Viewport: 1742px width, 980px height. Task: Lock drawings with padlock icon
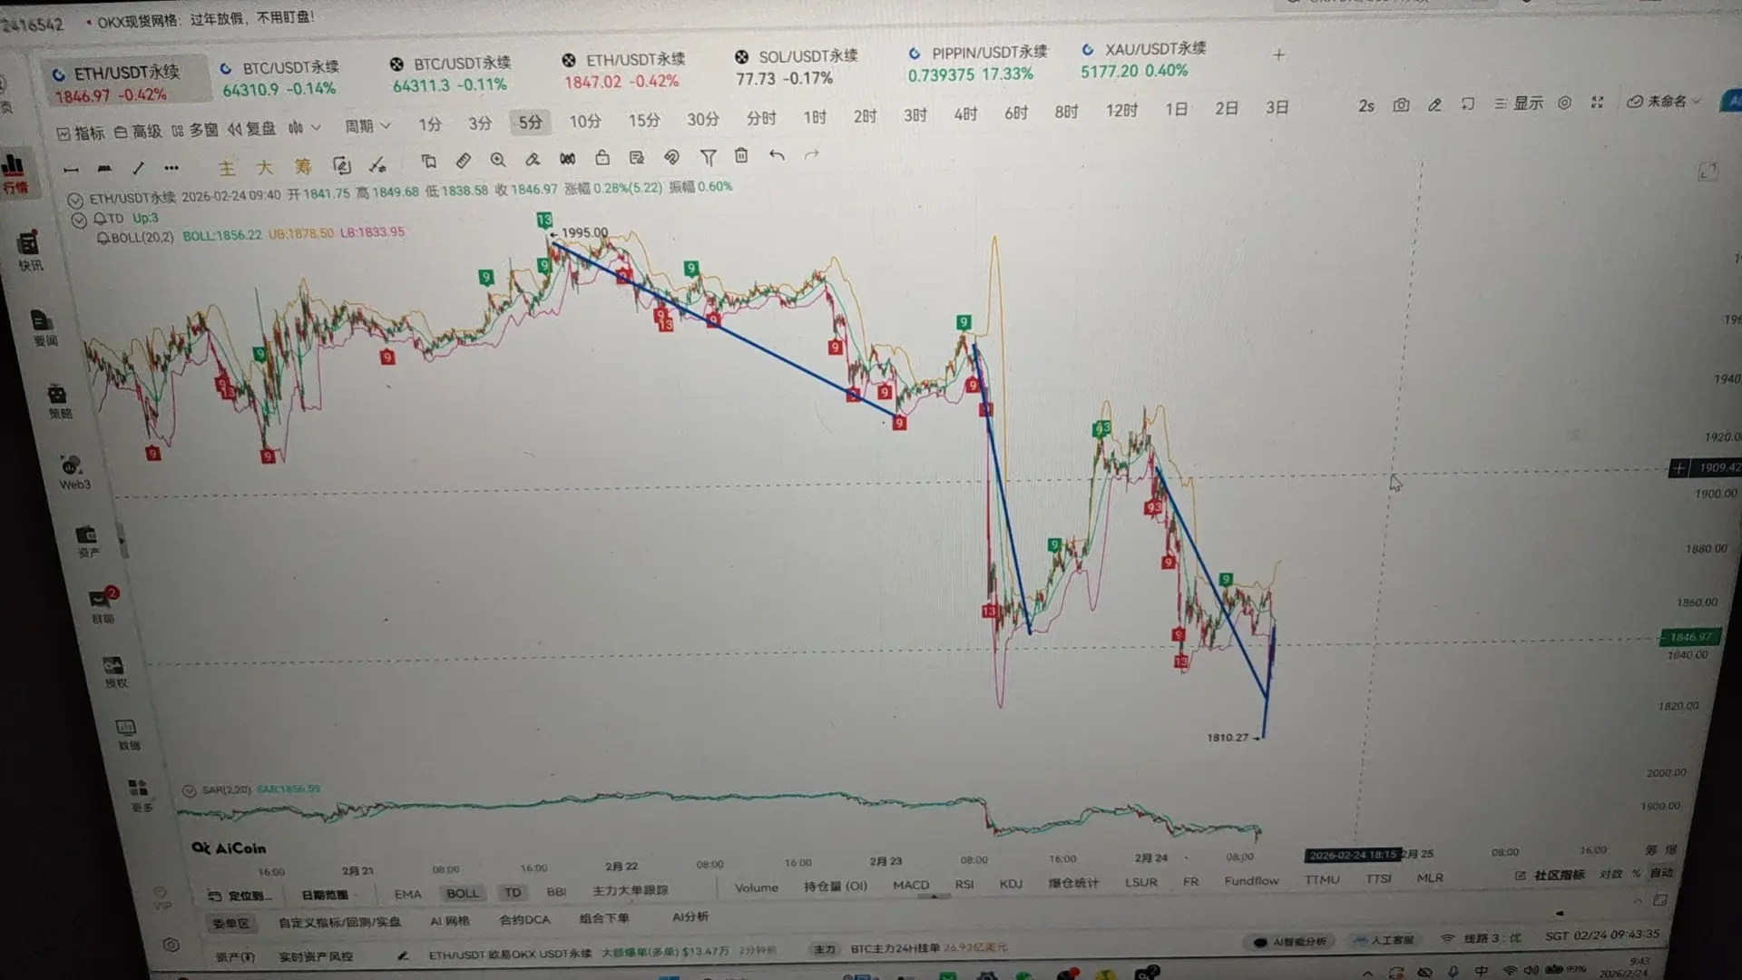602,158
